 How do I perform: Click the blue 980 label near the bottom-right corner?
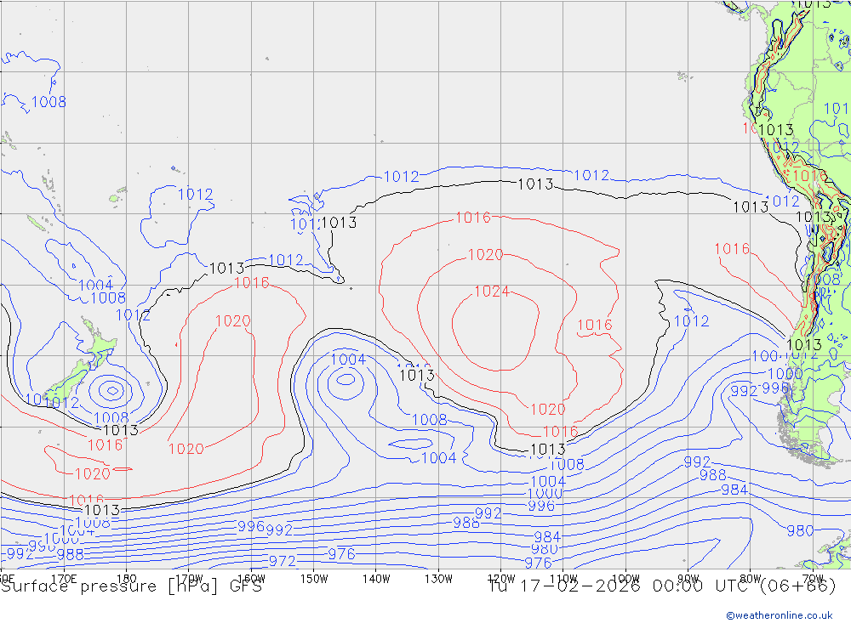click(800, 531)
